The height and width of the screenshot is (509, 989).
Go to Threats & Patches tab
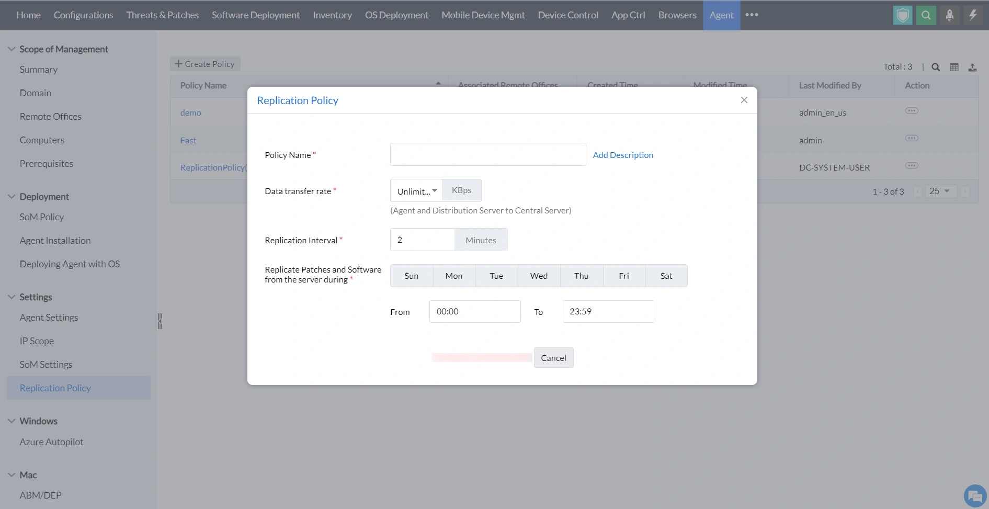click(x=162, y=15)
